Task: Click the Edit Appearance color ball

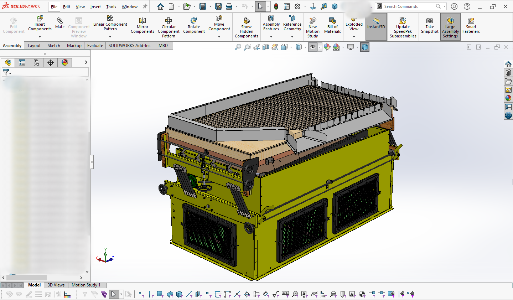Action: [327, 47]
